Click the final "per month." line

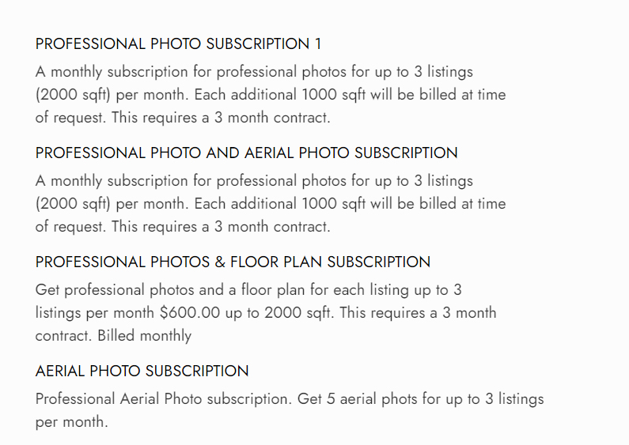[72, 422]
